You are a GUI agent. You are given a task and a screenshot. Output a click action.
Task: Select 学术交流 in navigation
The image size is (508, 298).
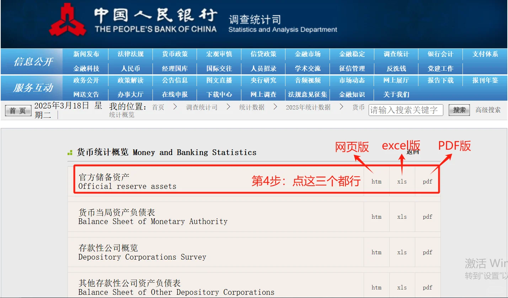tap(308, 68)
